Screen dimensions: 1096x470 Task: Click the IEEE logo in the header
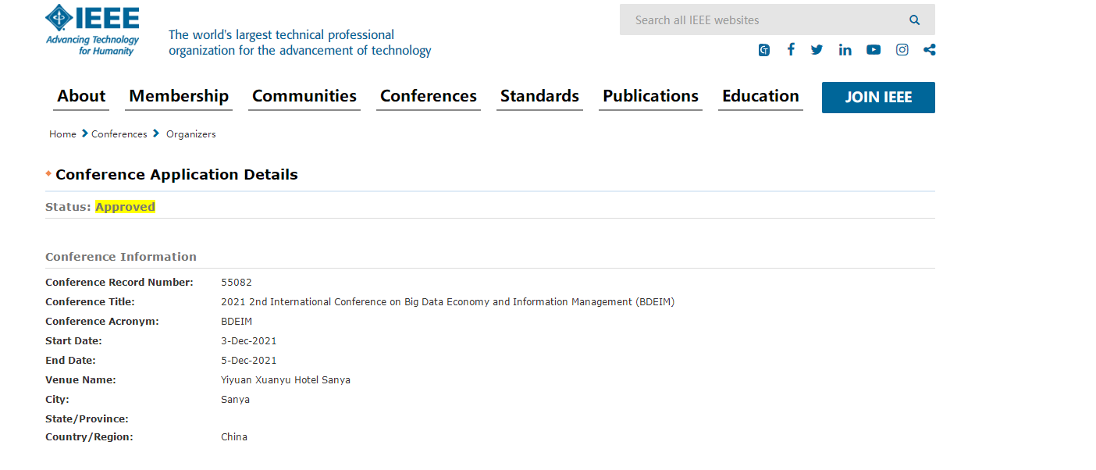(92, 30)
